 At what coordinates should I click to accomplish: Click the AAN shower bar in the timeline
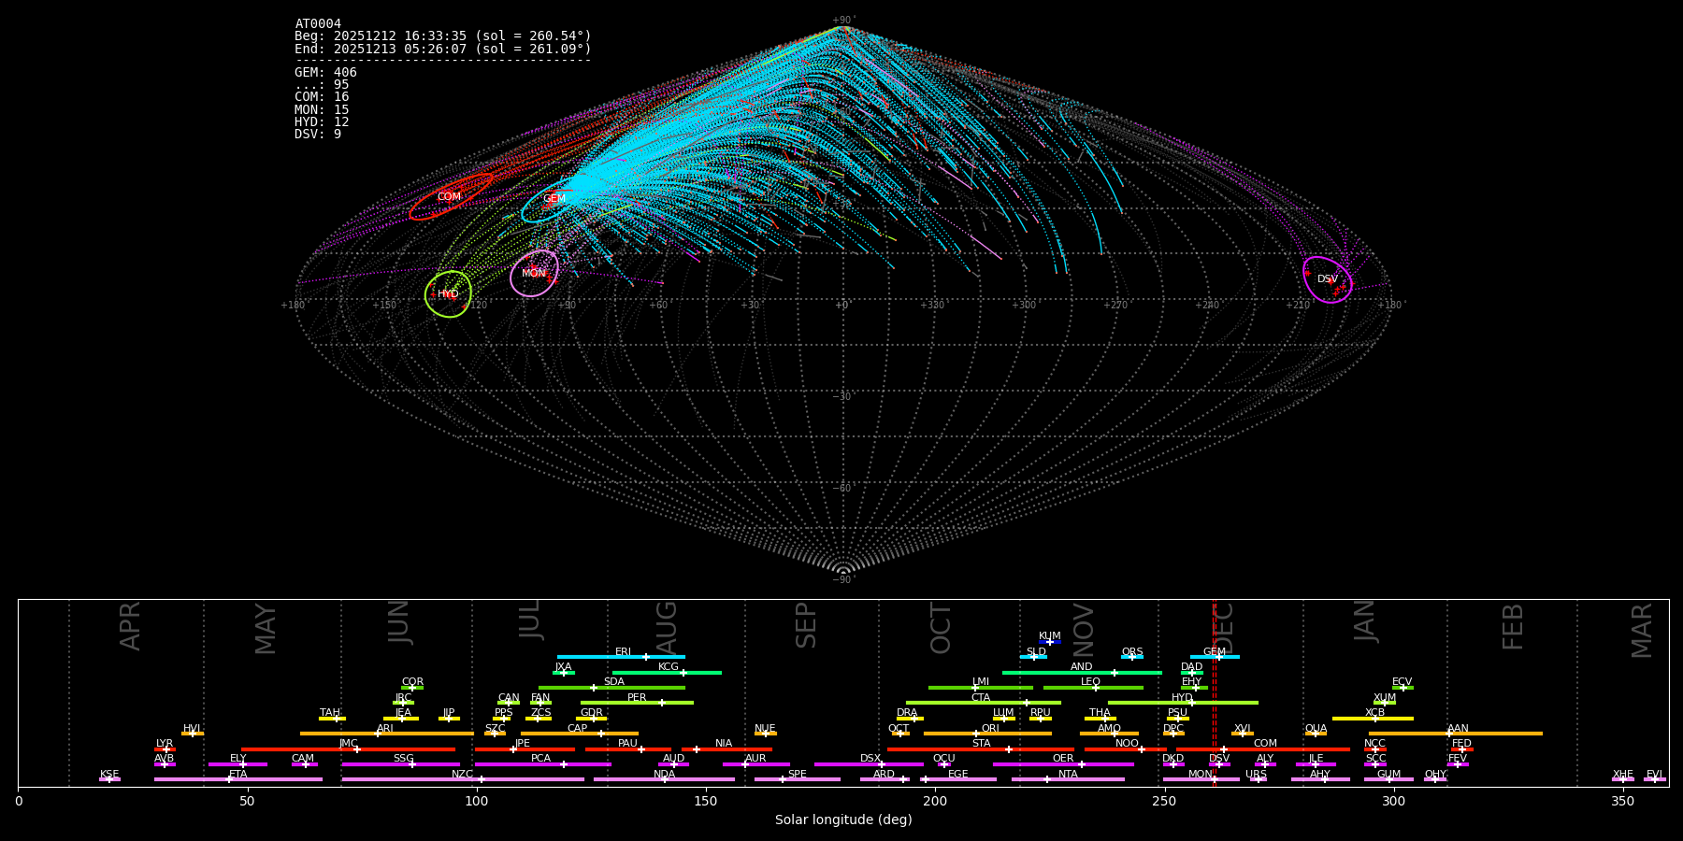tap(1456, 734)
